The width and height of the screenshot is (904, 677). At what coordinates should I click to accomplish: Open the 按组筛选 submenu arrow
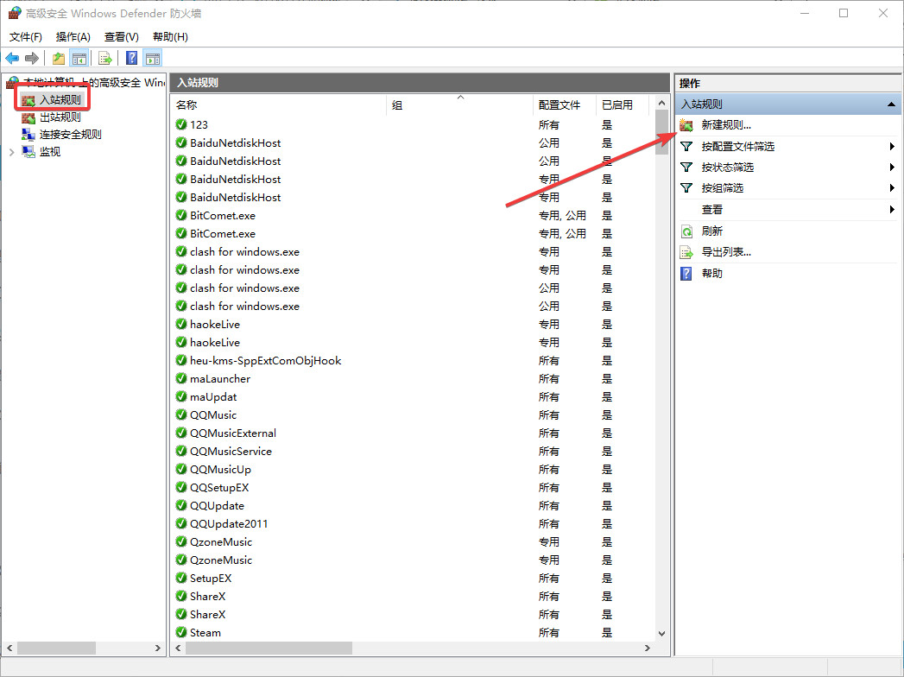pyautogui.click(x=892, y=188)
